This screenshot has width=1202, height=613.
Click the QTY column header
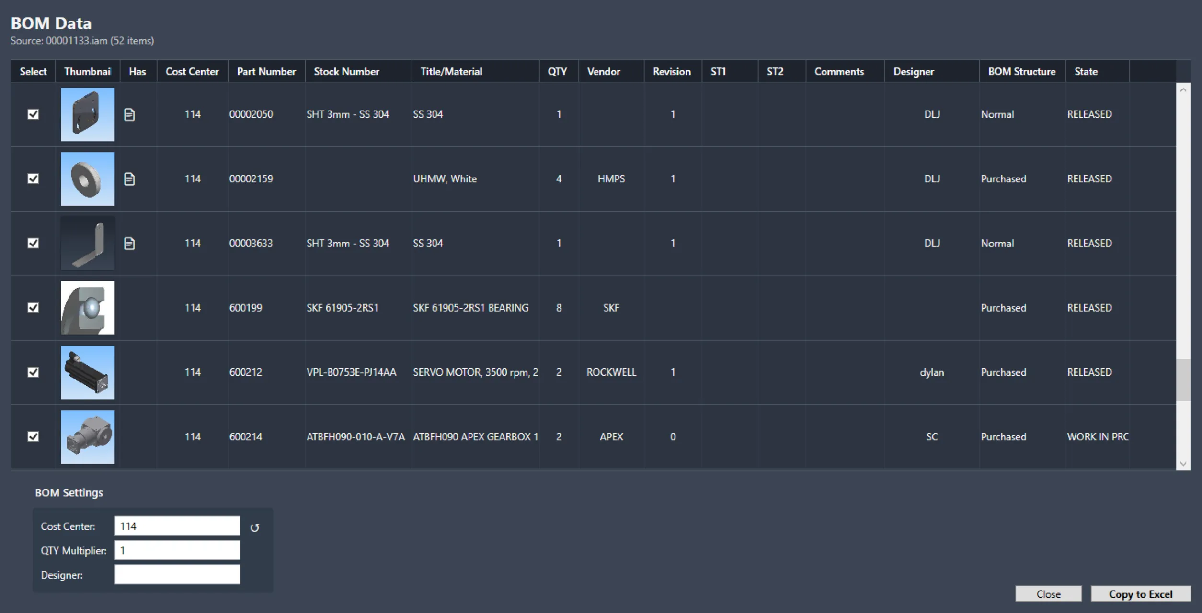[x=558, y=71]
